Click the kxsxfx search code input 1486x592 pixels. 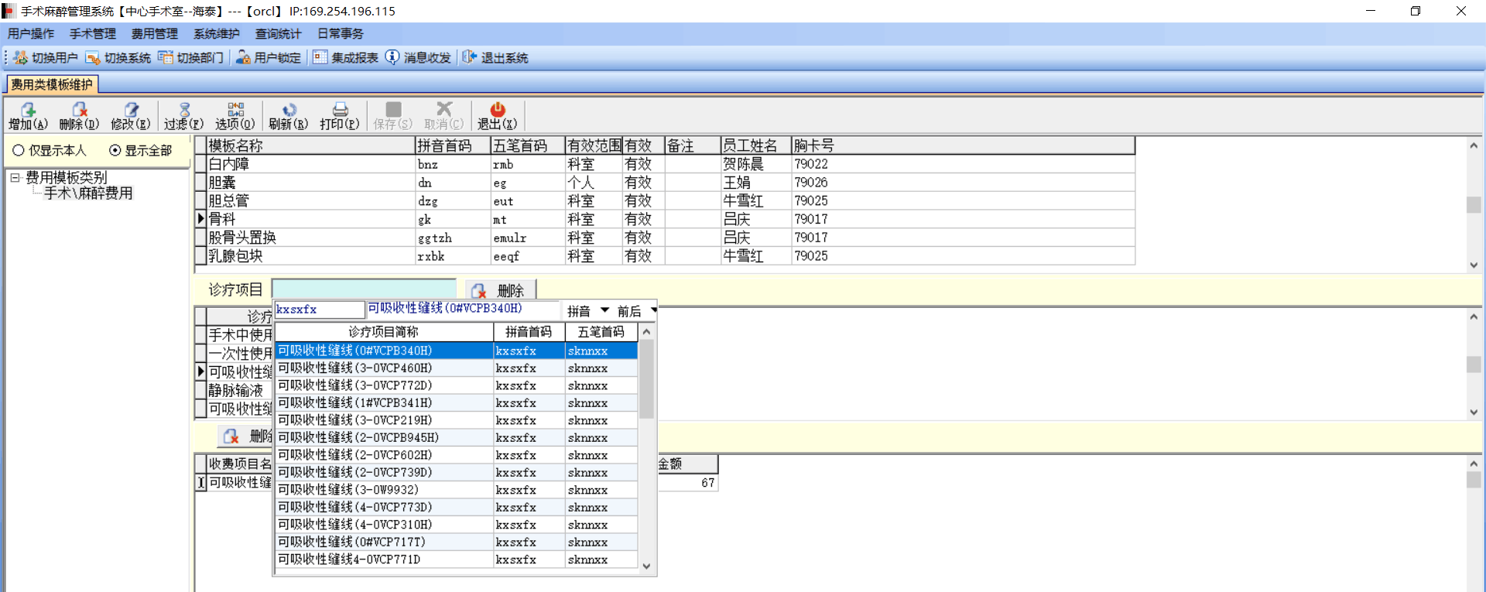pos(319,310)
